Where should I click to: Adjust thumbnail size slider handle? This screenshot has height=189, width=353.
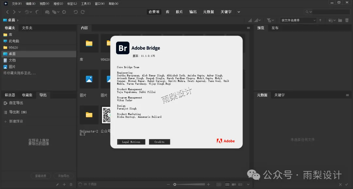(x=175, y=184)
